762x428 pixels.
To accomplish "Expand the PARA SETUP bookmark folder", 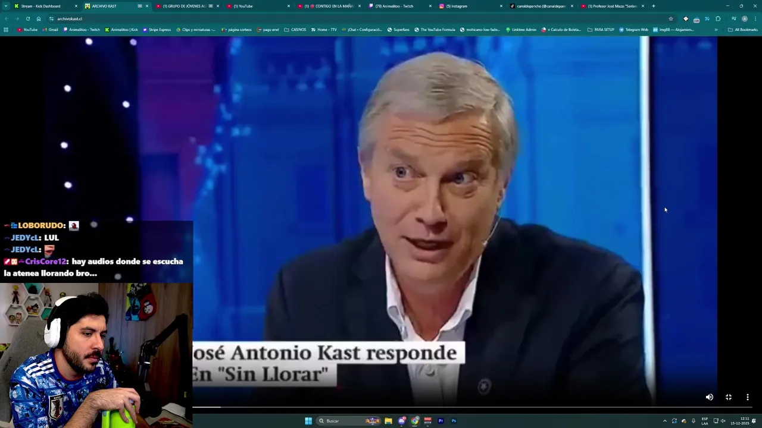I will 601,29.
